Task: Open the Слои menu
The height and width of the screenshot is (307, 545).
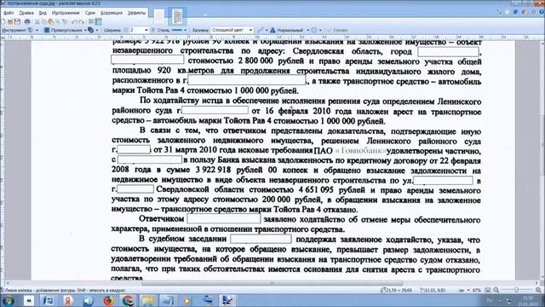Action: (89, 13)
